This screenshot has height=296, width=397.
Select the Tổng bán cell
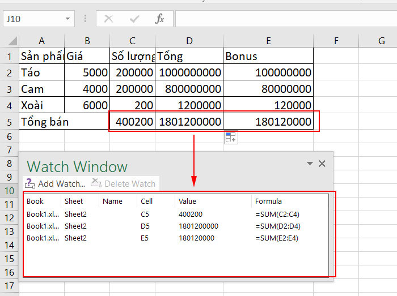click(x=64, y=122)
